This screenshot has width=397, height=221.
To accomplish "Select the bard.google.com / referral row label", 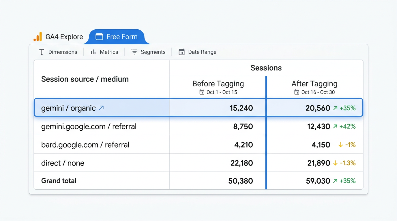I will click(x=85, y=145).
